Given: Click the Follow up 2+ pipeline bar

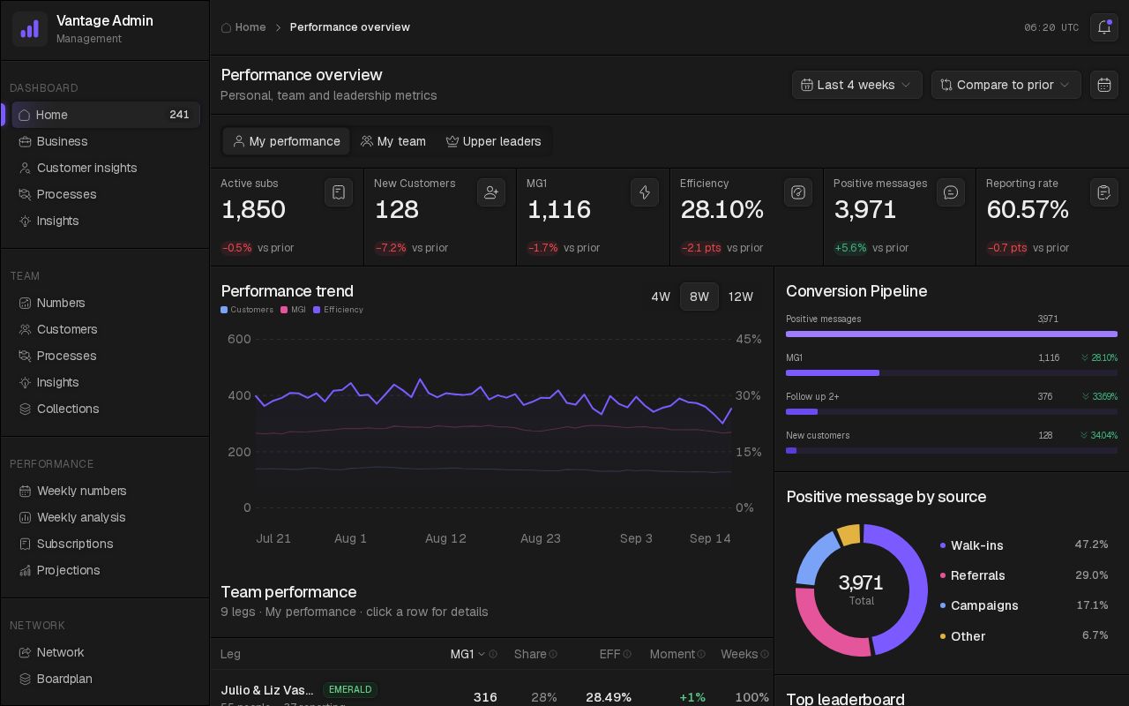Looking at the screenshot, I should pyautogui.click(x=952, y=411).
